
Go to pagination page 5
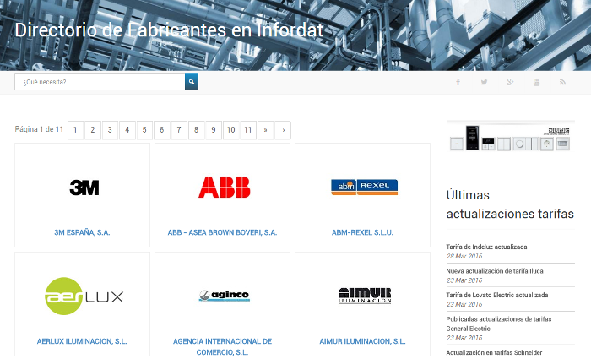(x=144, y=130)
